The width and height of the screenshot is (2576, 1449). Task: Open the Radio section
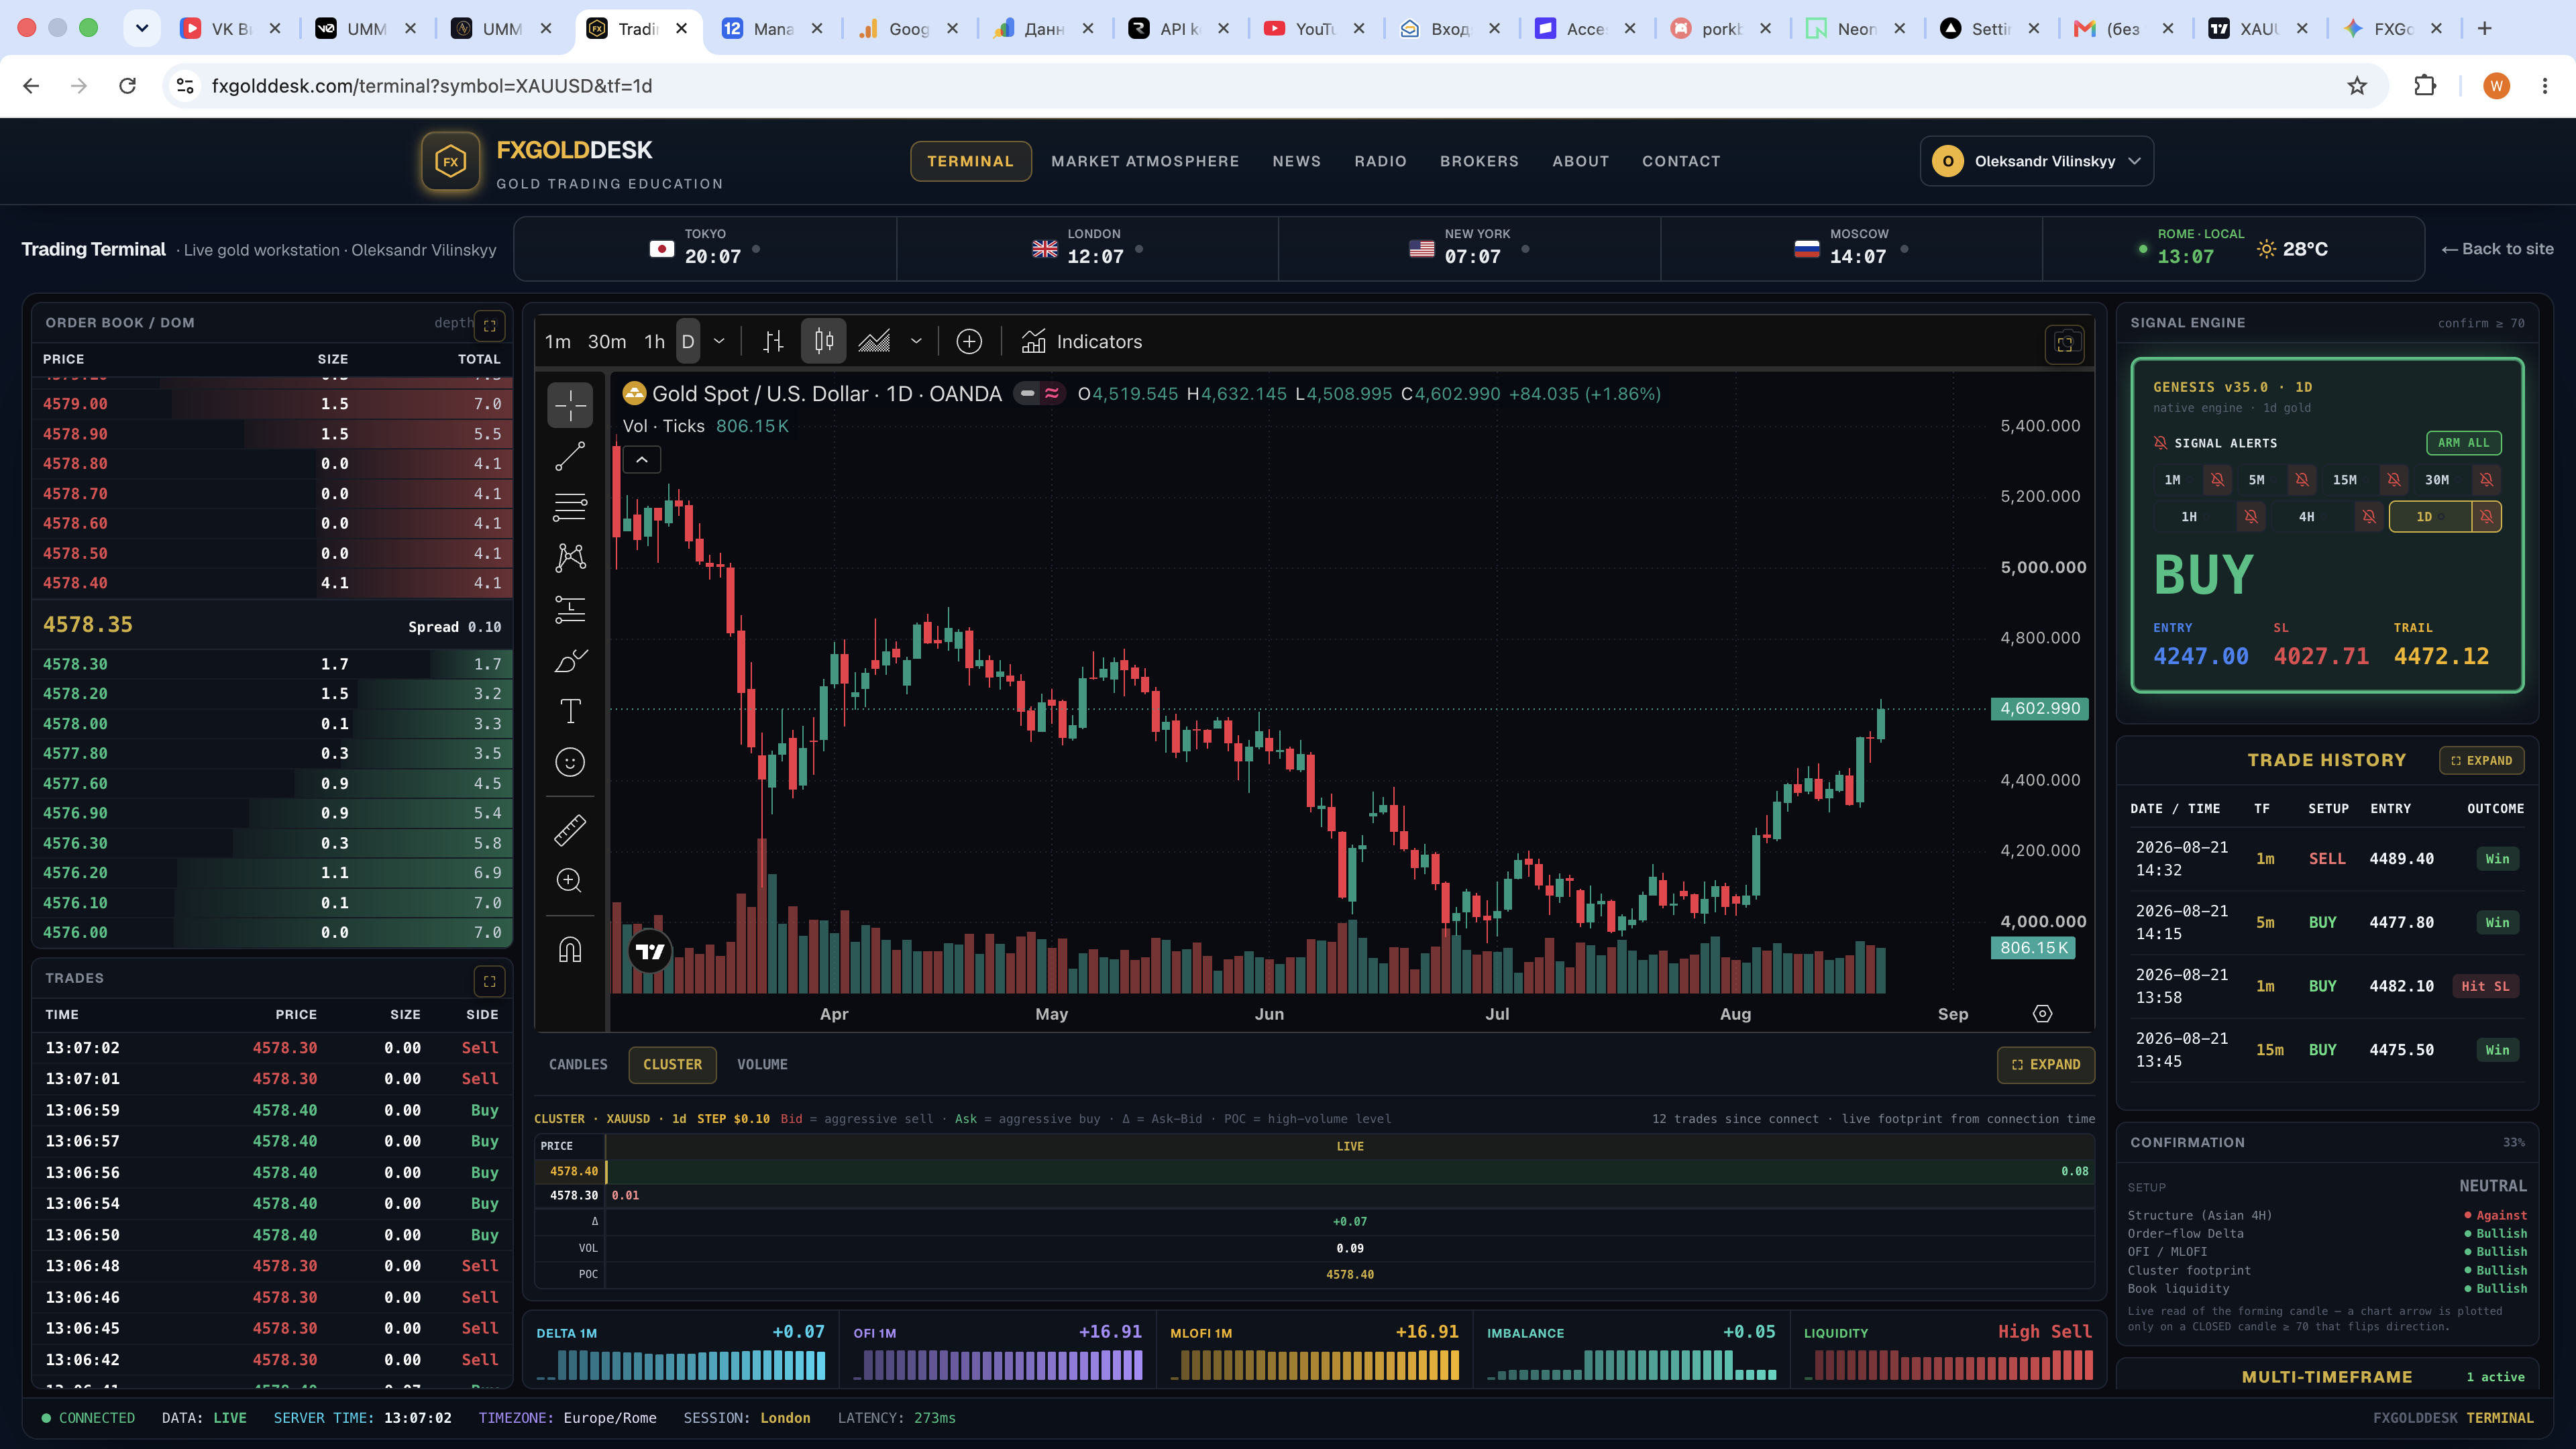[x=1380, y=161]
